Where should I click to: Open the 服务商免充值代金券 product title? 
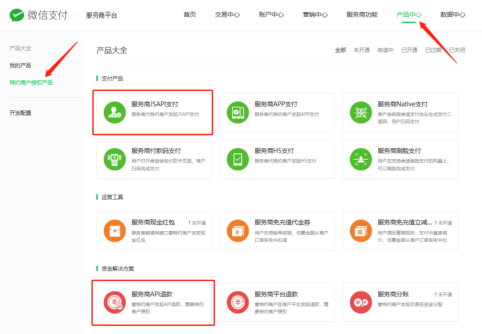click(282, 222)
